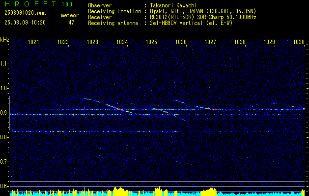Click the yellow amplitude peak below 1027

(208, 192)
